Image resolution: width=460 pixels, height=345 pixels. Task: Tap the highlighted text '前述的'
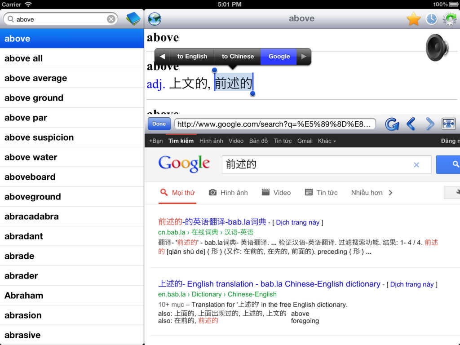tap(234, 83)
